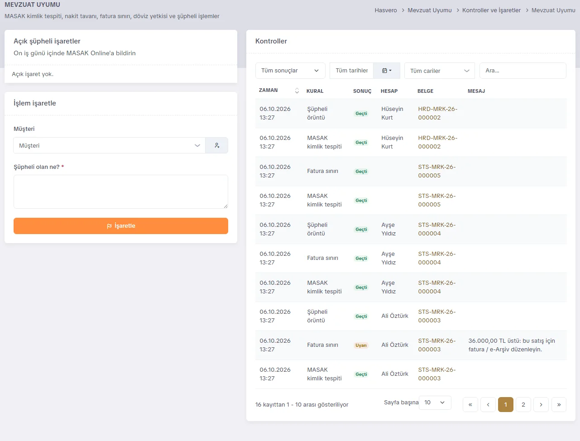This screenshot has height=441, width=580.
Task: Sort table by the ZAMAN column arrows
Action: click(x=297, y=91)
